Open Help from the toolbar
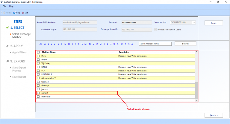This screenshot has height=124, width=230. (16, 13)
